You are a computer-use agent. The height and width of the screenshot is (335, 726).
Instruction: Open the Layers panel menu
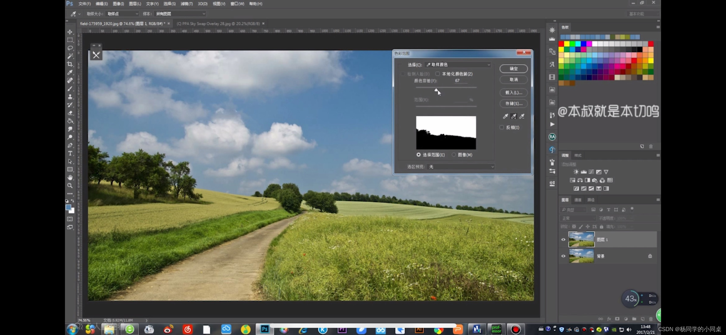click(x=658, y=200)
